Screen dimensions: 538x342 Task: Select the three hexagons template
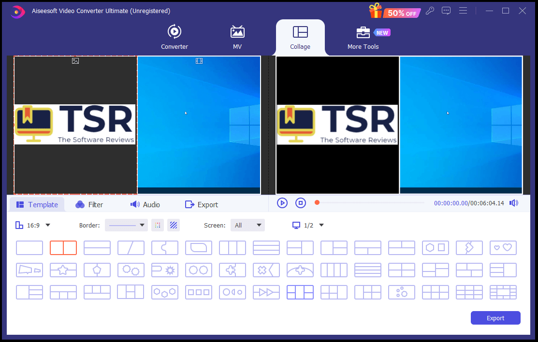click(165, 292)
